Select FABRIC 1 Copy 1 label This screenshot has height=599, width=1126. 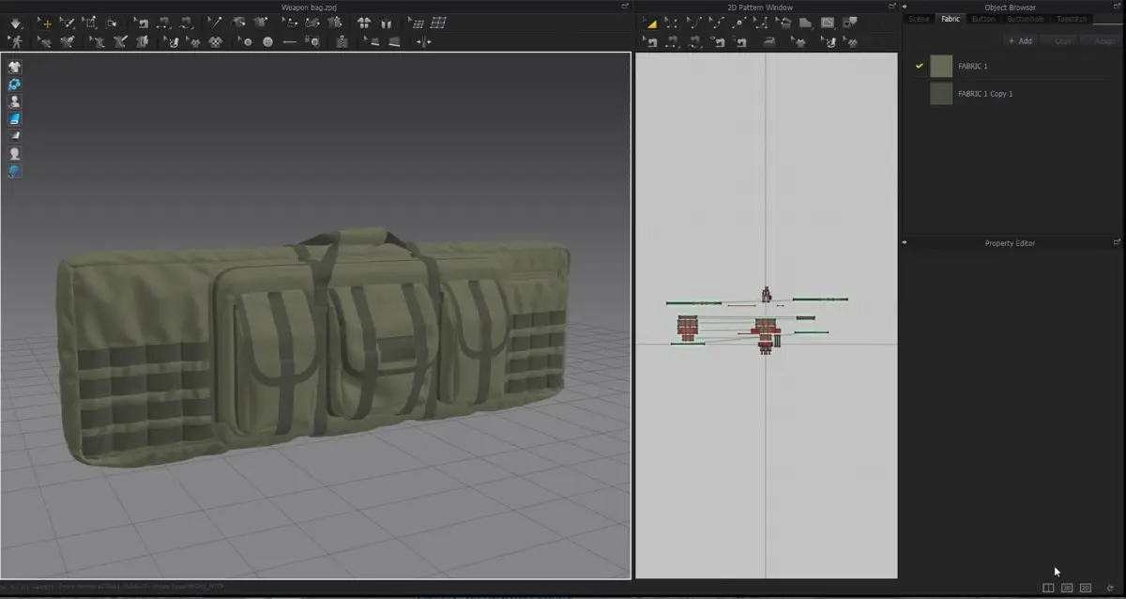(x=985, y=94)
